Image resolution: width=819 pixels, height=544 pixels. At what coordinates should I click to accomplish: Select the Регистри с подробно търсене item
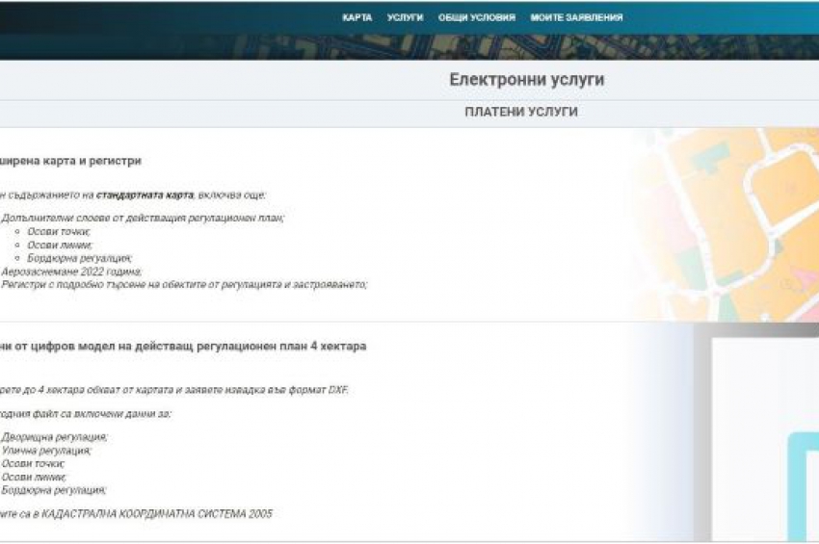coord(183,284)
